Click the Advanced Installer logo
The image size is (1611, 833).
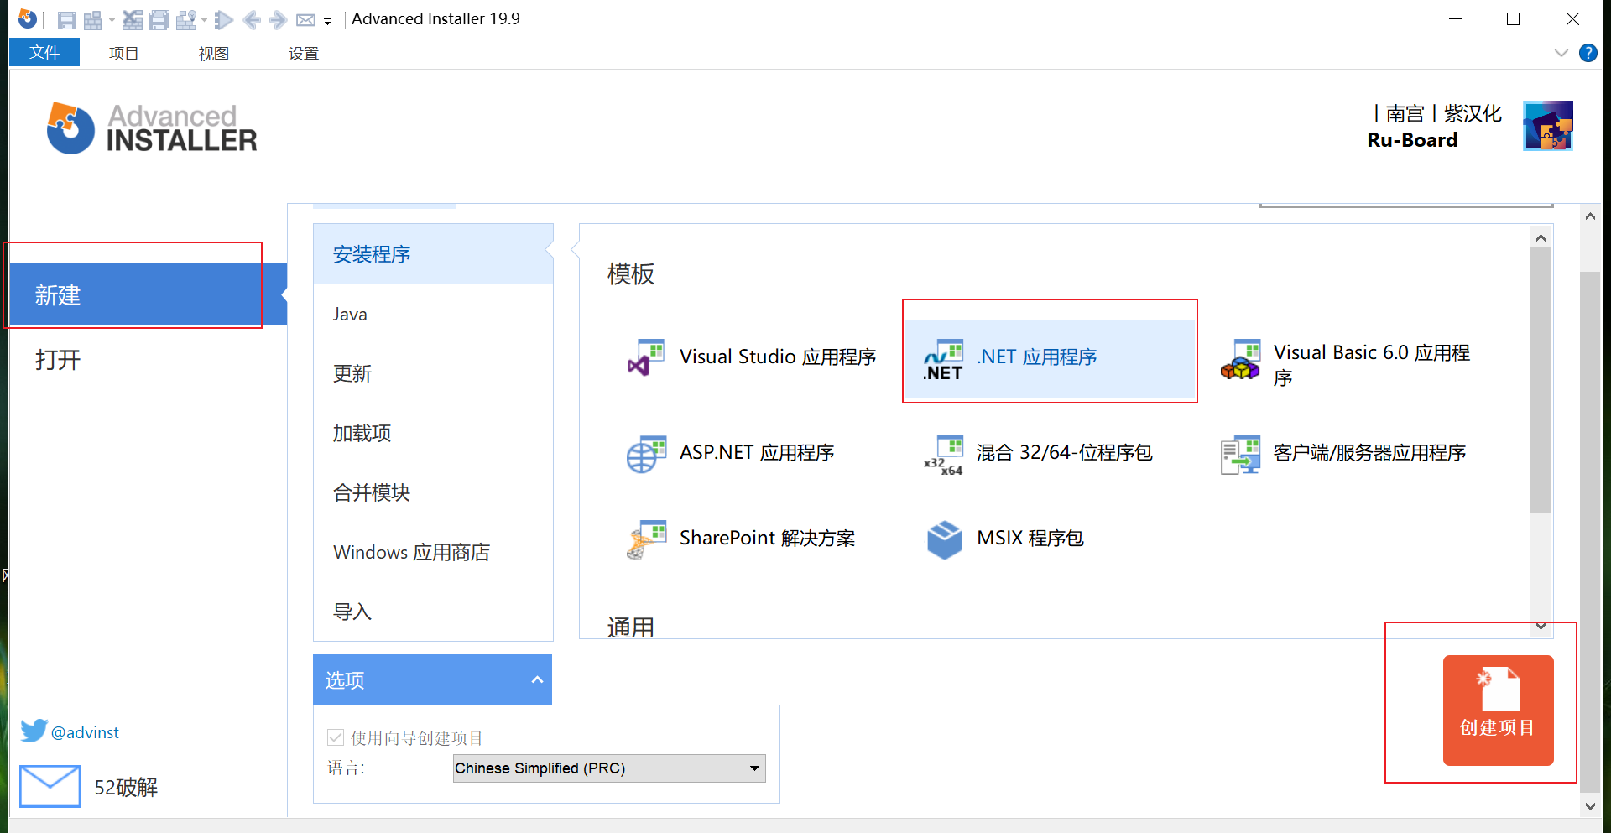coord(152,128)
